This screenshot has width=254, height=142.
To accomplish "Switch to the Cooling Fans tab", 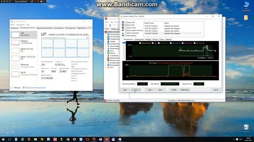I will click(139, 39).
